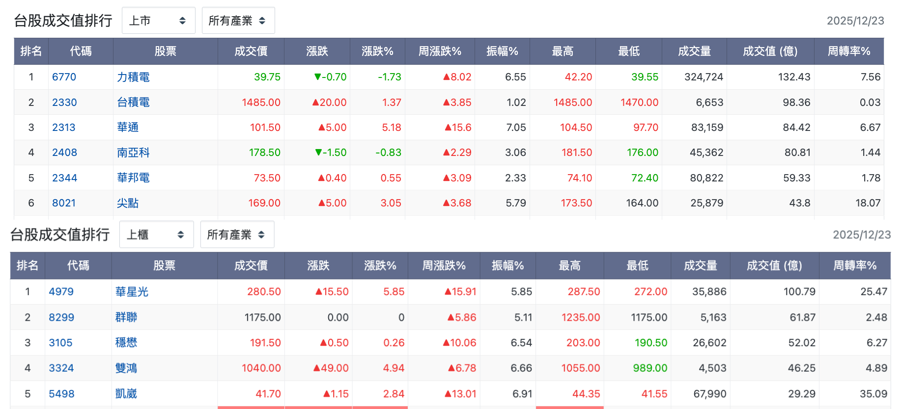Open stock code link 6770
Image resolution: width=901 pixels, height=409 pixels.
pyautogui.click(x=64, y=77)
